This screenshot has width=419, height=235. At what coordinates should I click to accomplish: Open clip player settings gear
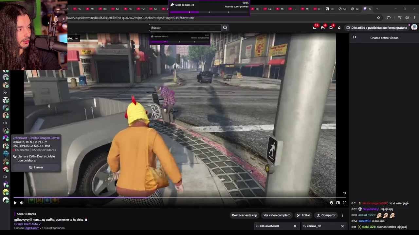tap(331, 203)
